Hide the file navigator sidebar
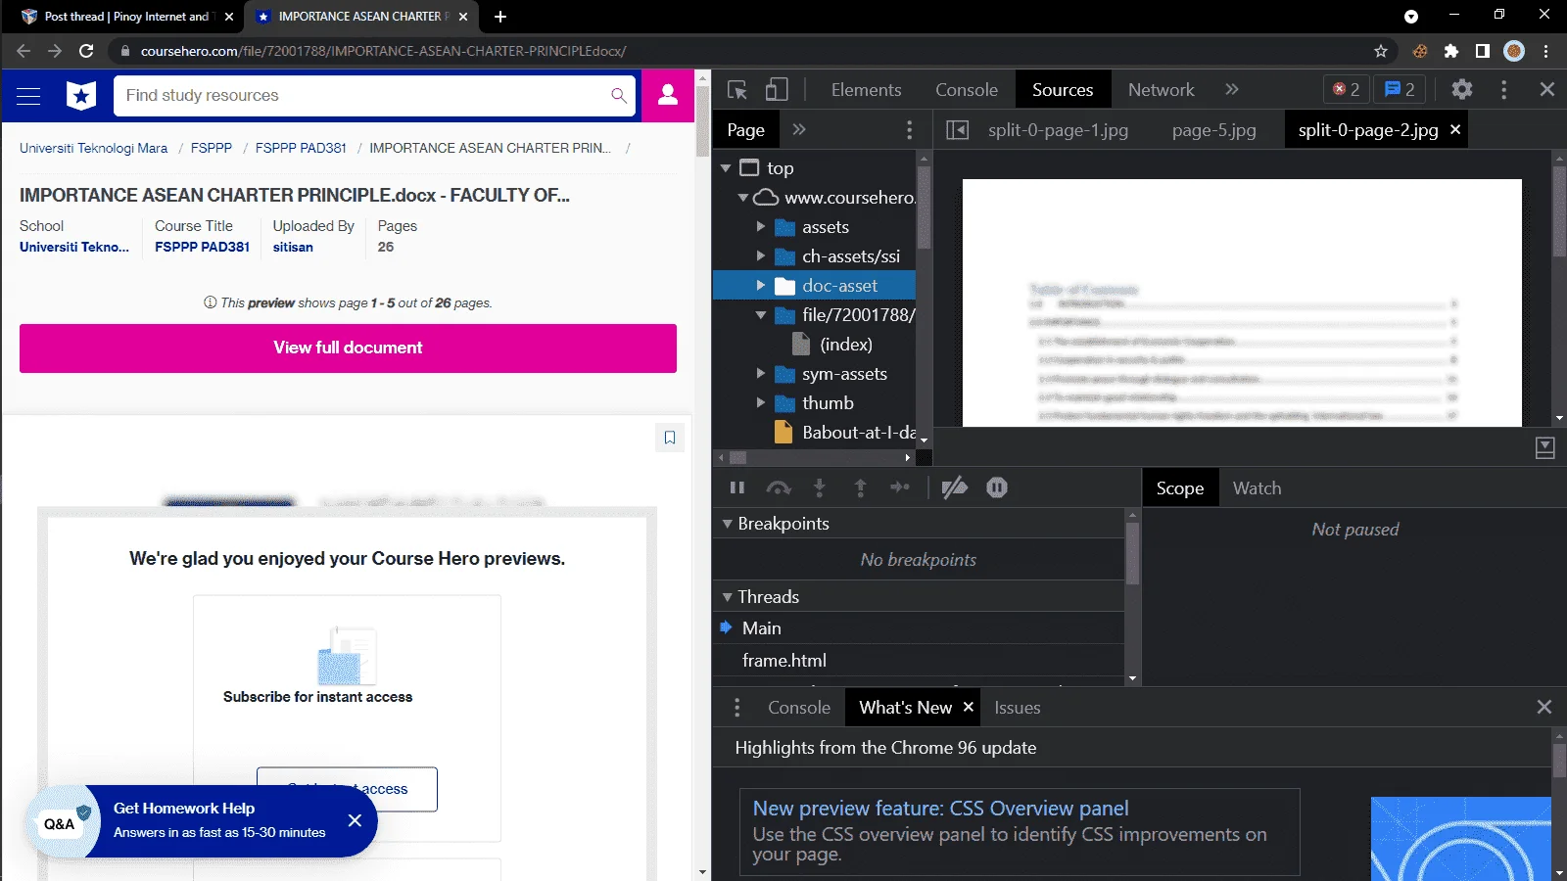 [x=957, y=129]
